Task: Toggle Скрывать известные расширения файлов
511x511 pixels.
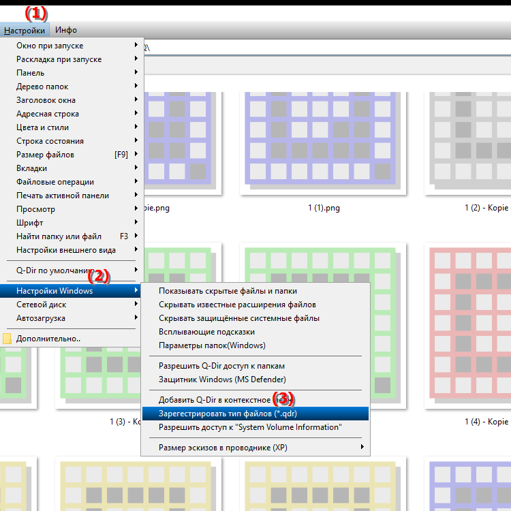Action: click(x=255, y=305)
